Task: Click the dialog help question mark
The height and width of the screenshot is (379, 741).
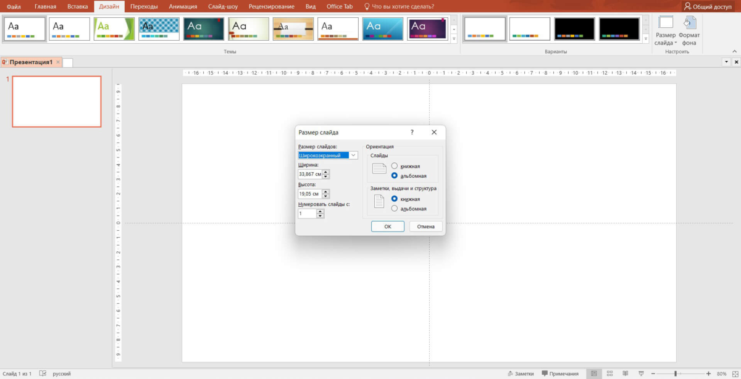Action: (x=412, y=132)
